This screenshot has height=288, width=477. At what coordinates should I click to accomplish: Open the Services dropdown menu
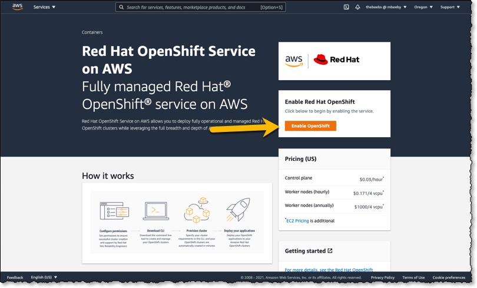pyautogui.click(x=44, y=7)
